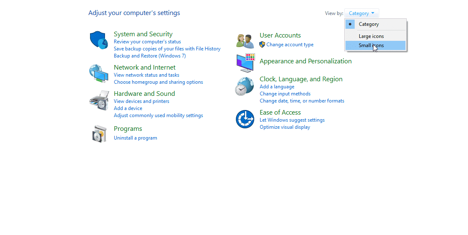Click Add a language link
This screenshot has height=235, width=468.
click(x=277, y=87)
